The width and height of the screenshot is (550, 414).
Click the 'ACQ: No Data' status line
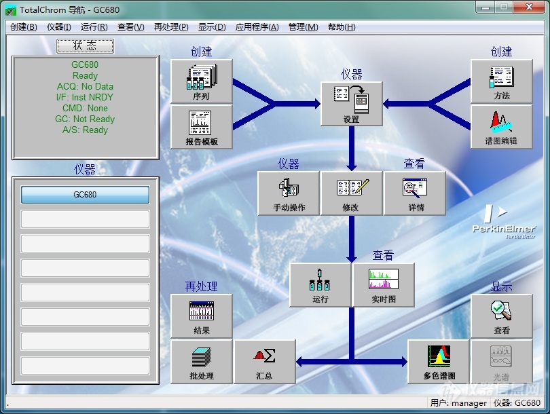click(86, 87)
